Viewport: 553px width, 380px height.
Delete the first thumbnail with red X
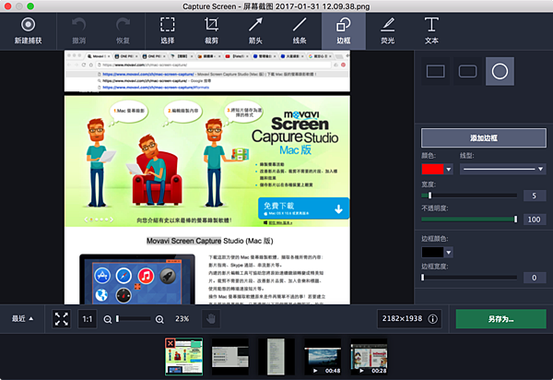pos(171,343)
